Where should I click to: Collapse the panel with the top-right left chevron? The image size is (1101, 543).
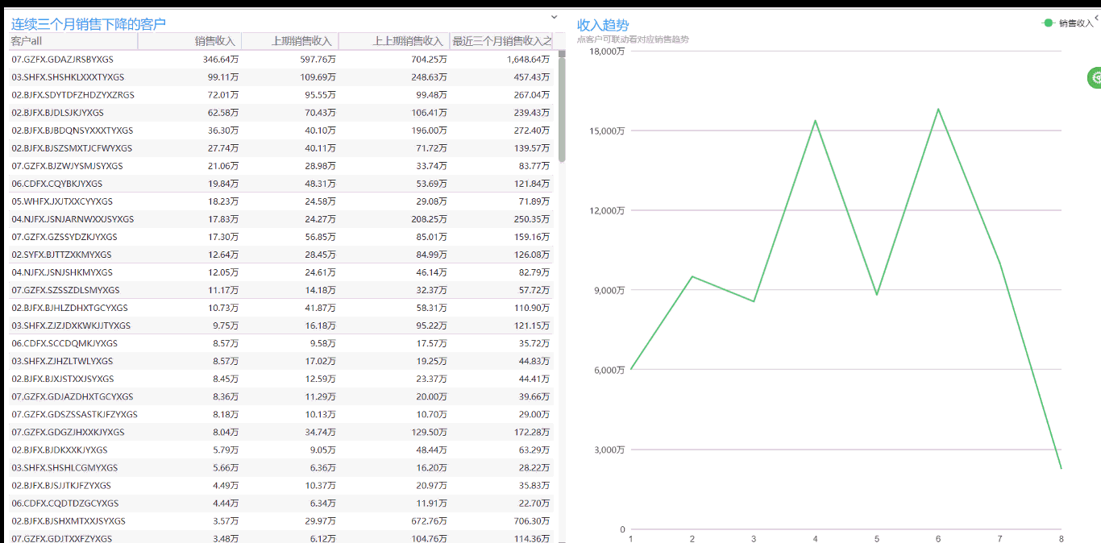pos(1096,18)
